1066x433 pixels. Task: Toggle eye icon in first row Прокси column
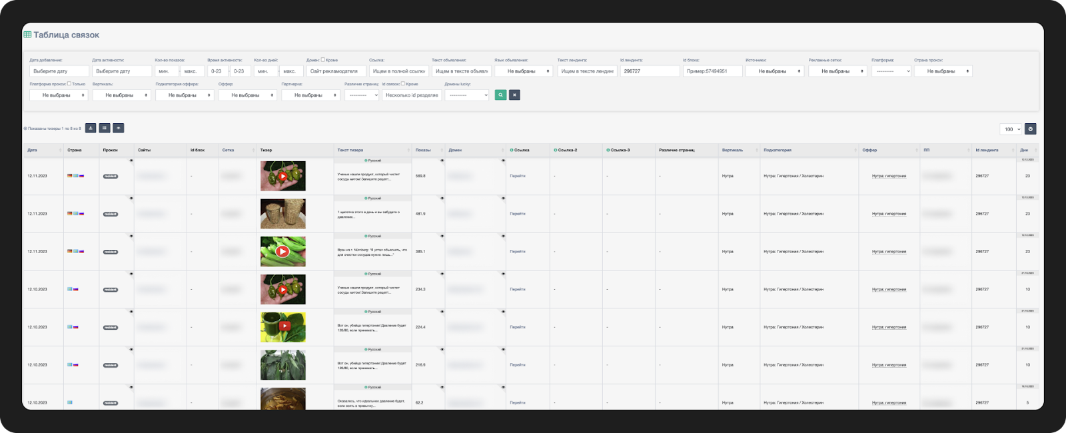pyautogui.click(x=131, y=161)
